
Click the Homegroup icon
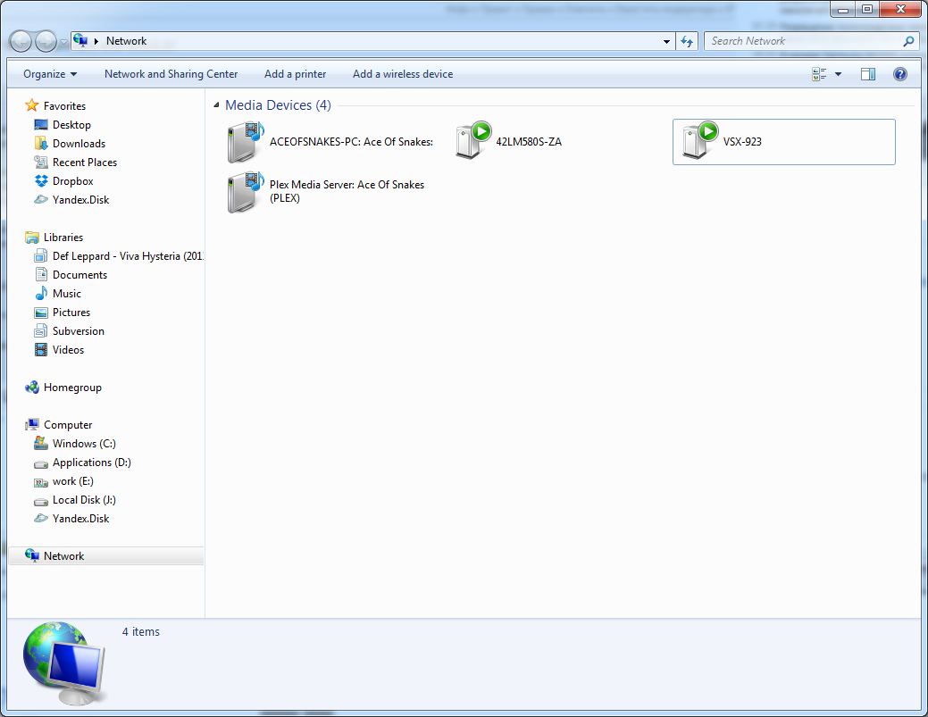click(31, 388)
